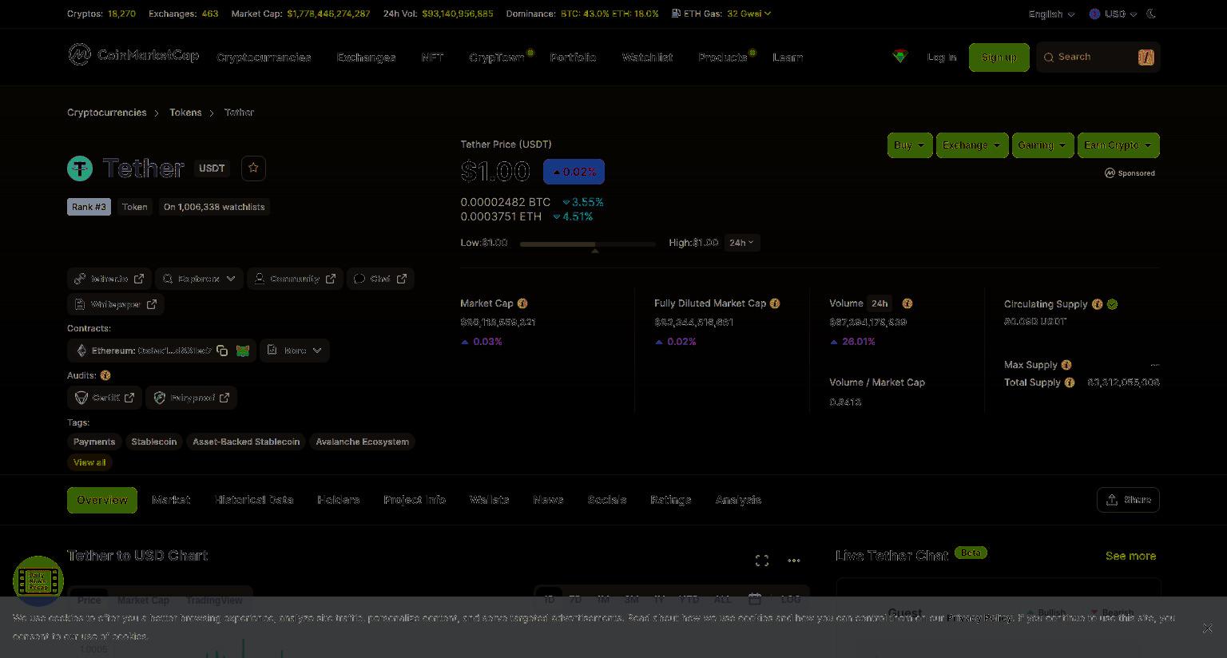Click the Market Cap info icon
This screenshot has width=1227, height=658.
pyautogui.click(x=522, y=303)
